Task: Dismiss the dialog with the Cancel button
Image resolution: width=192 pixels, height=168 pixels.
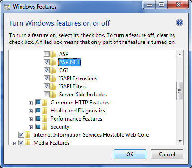Action: [x=167, y=154]
